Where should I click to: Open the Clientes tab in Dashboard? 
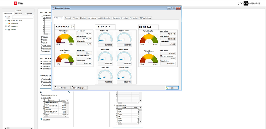tap(83, 18)
